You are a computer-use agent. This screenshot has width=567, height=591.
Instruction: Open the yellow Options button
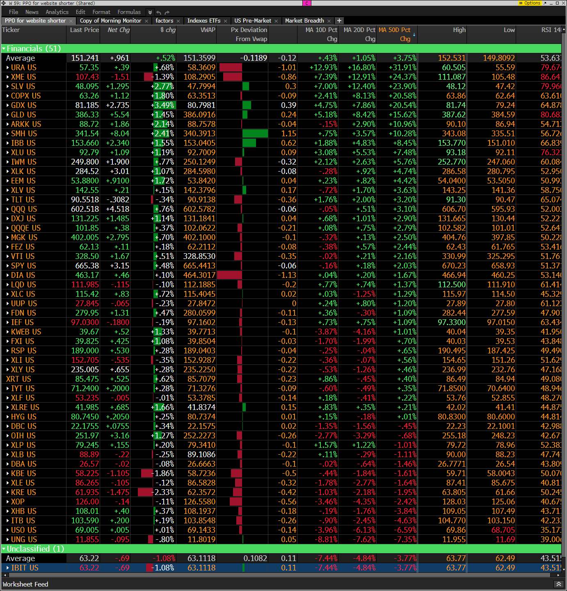(530, 3)
